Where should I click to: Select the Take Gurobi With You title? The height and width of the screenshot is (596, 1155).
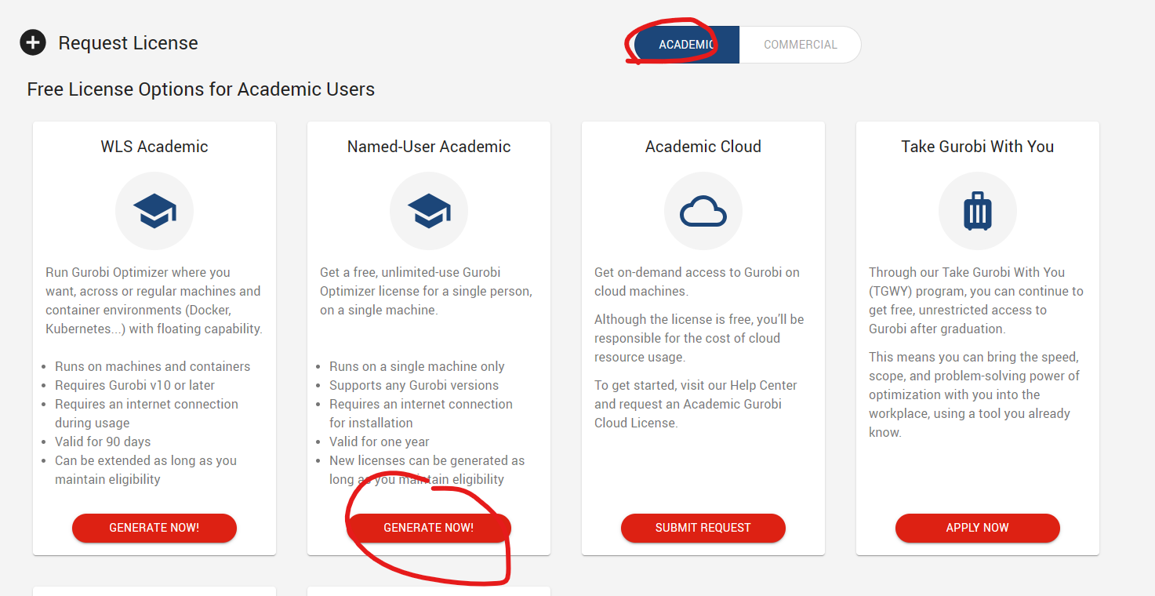click(977, 147)
